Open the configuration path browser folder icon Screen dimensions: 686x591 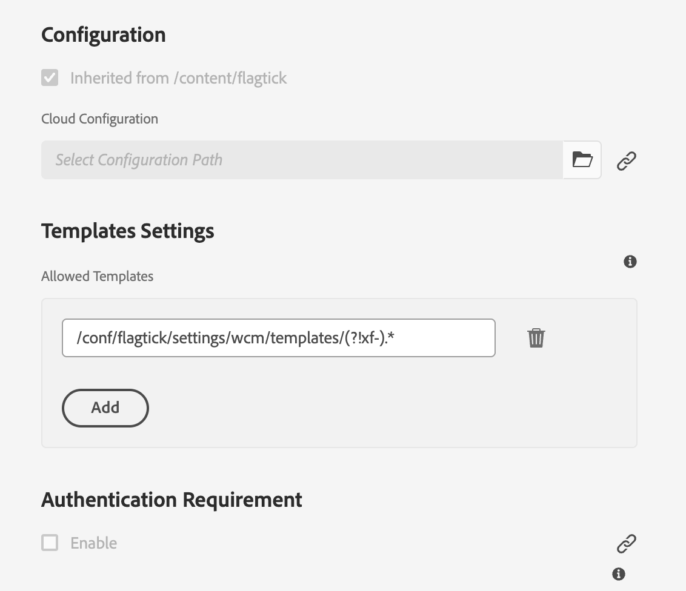tap(582, 160)
